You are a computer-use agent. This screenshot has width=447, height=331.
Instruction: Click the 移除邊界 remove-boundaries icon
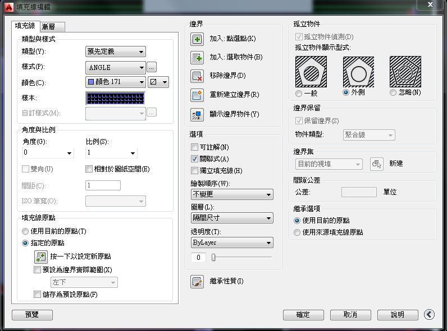tap(197, 76)
